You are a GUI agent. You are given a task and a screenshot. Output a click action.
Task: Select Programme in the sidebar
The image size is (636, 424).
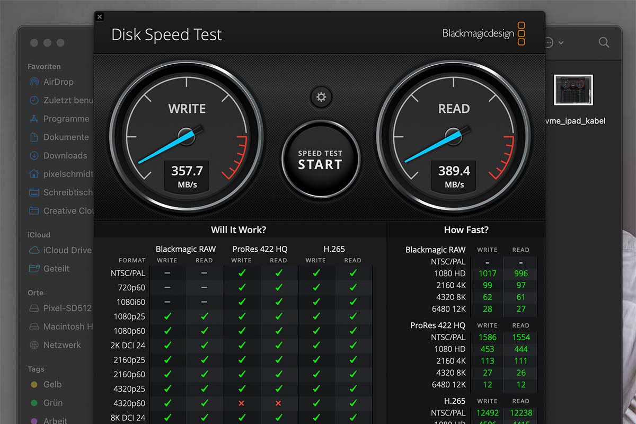click(66, 119)
